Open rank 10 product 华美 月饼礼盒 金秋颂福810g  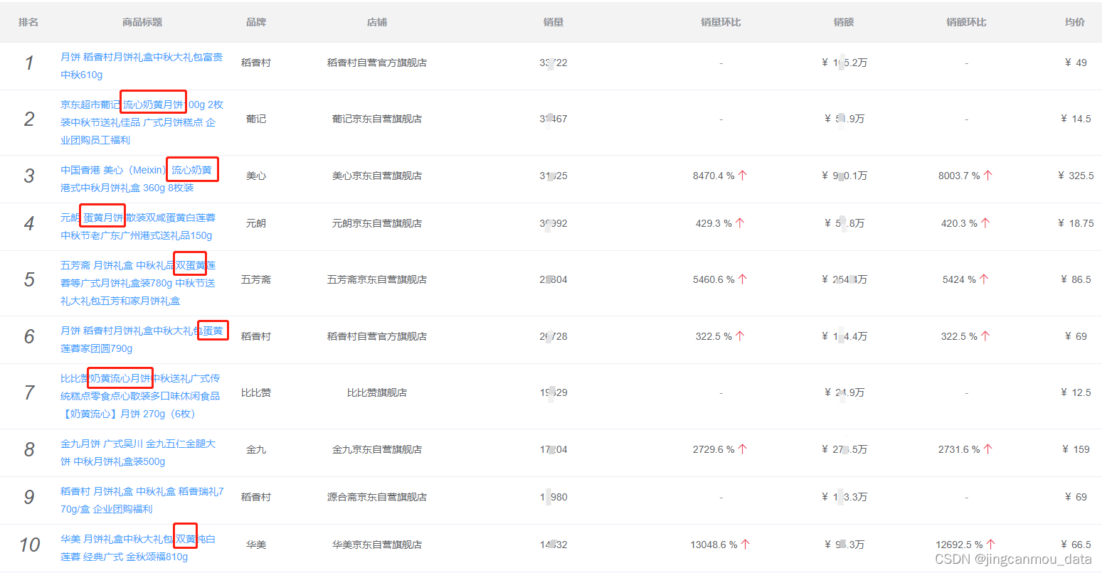(138, 547)
